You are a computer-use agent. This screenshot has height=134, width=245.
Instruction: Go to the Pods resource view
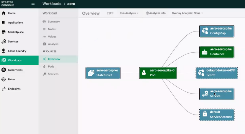coord(51,67)
